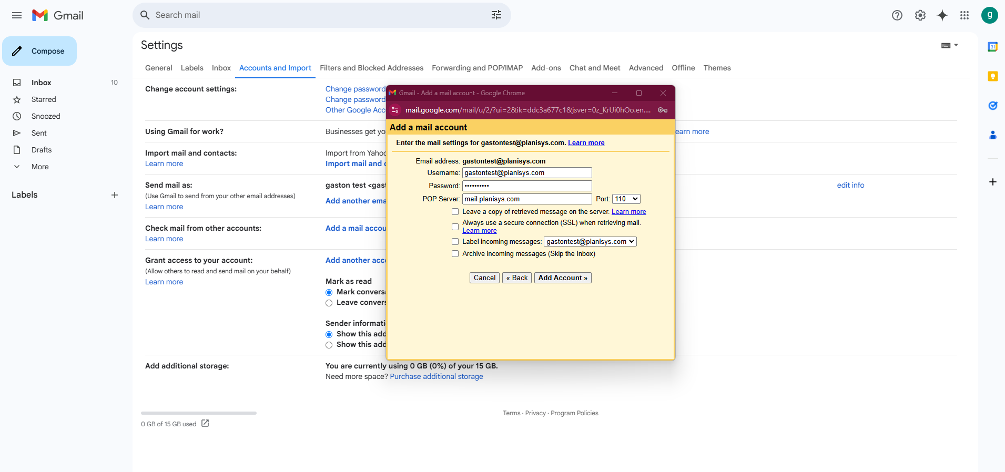
Task: Enable always use SSL checkbox
Action: [455, 227]
